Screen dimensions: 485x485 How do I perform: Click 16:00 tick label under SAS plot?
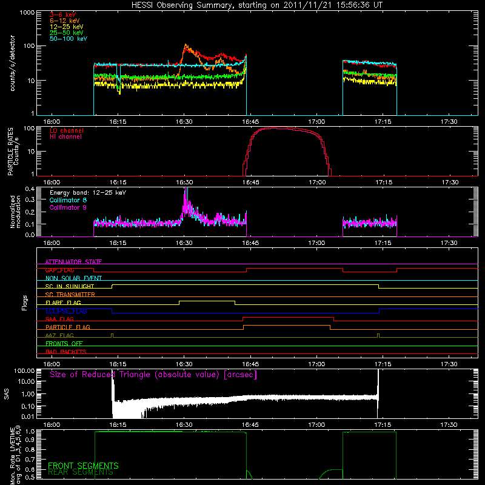click(x=52, y=425)
